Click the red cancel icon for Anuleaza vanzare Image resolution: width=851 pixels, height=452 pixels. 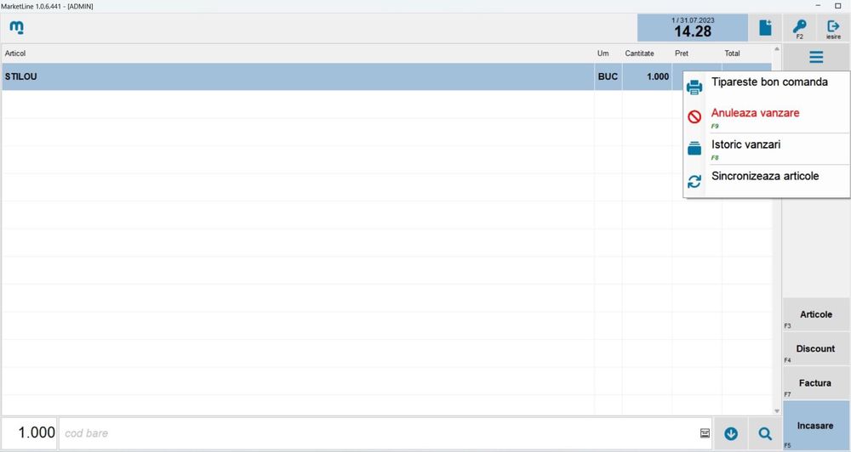pyautogui.click(x=694, y=117)
